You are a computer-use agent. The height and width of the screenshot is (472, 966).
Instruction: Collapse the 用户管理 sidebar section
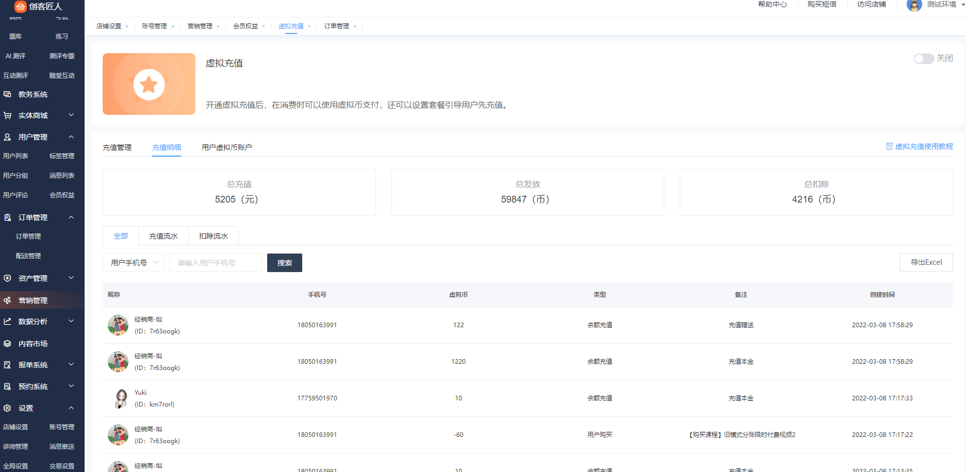click(71, 137)
